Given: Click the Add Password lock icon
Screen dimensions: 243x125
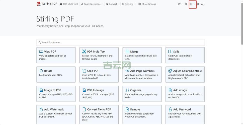Looking at the screenshot, I should (x=170, y=109).
